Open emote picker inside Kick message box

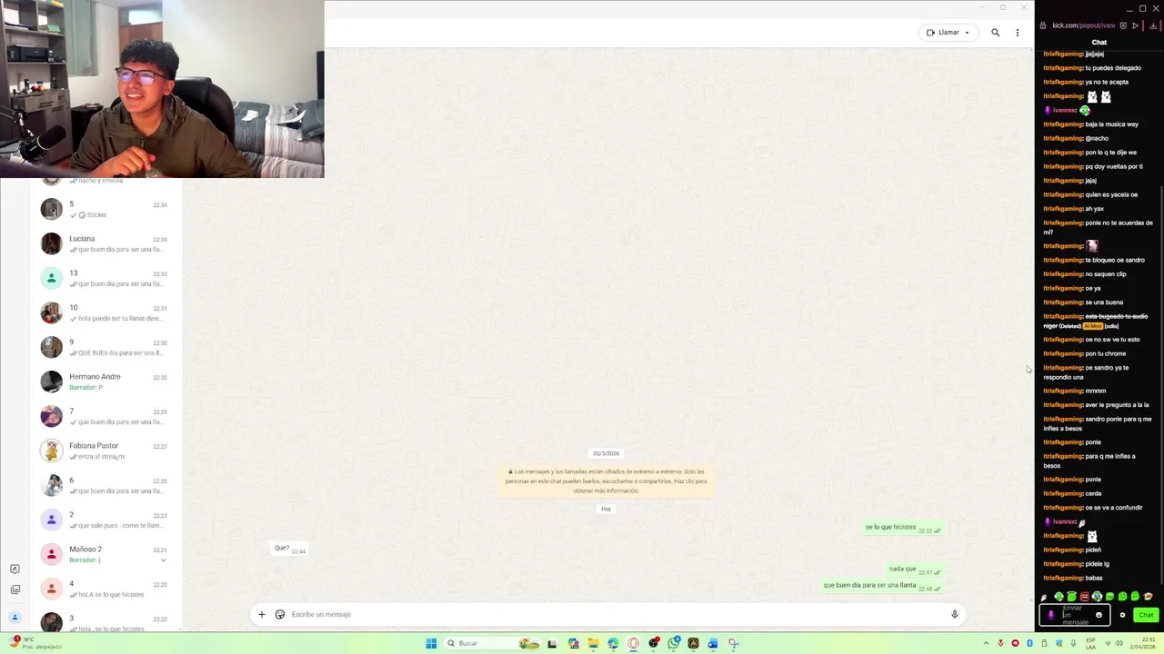click(1099, 615)
